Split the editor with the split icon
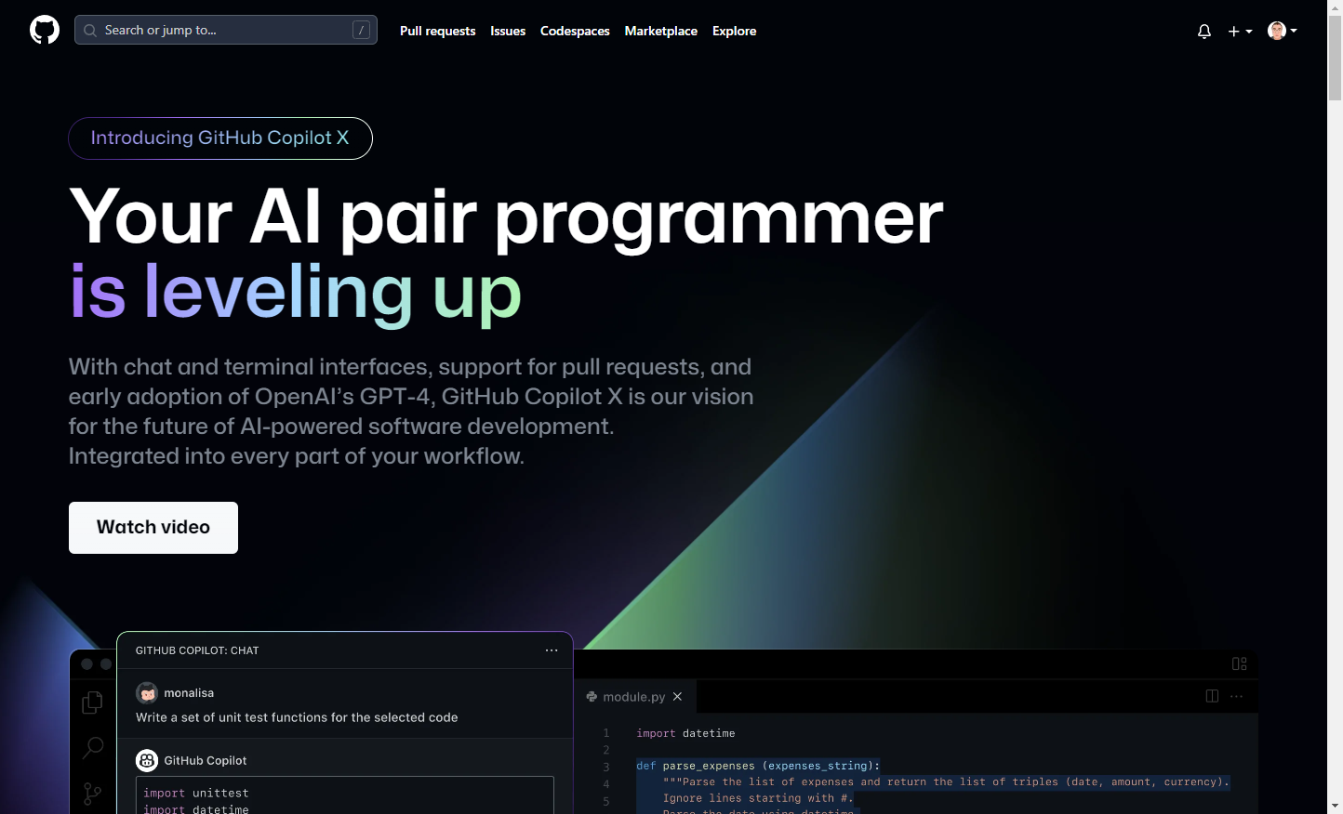The height and width of the screenshot is (814, 1343). 1212,696
